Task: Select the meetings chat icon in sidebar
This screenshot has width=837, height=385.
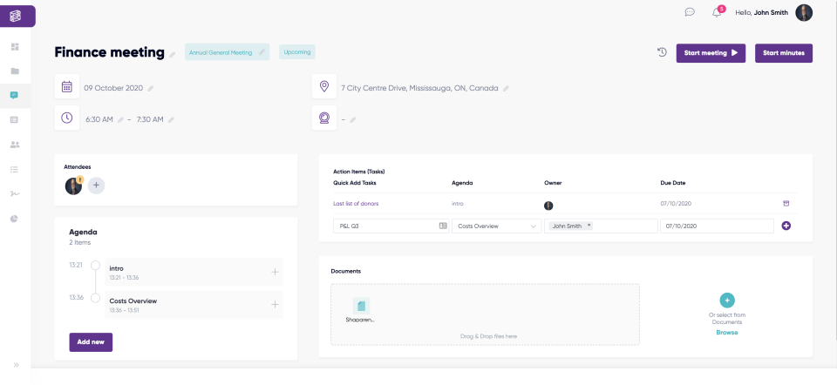Action: click(x=15, y=96)
